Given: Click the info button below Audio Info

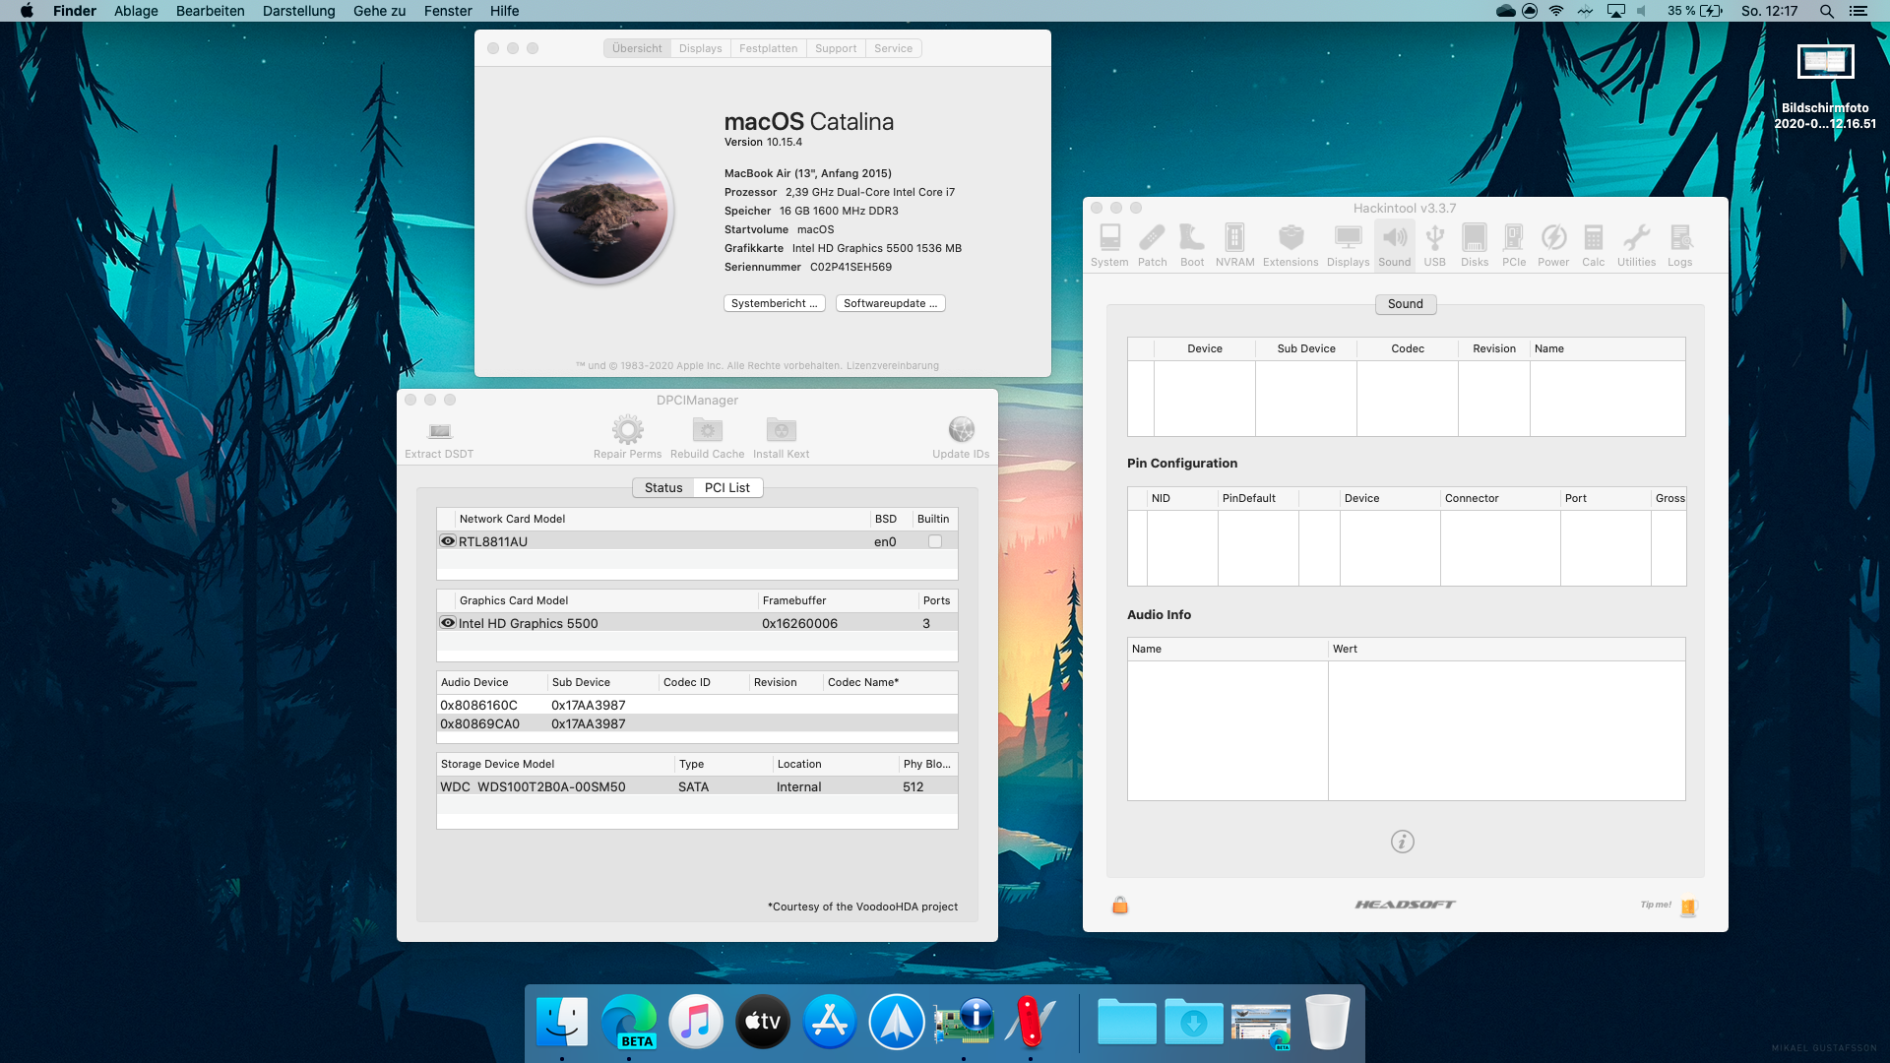Looking at the screenshot, I should 1402,842.
